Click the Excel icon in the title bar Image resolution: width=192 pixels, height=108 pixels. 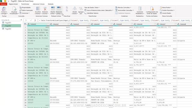(1, 1)
